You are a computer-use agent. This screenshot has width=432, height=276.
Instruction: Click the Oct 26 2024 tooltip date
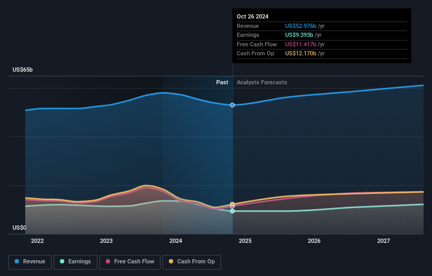pyautogui.click(x=253, y=16)
